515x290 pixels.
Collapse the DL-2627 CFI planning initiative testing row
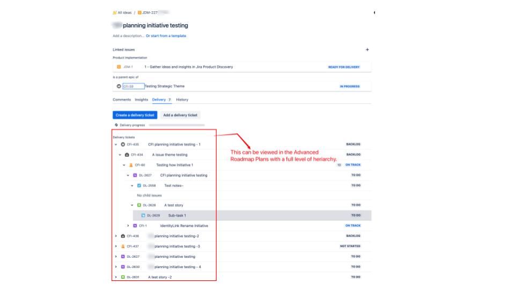pos(128,175)
